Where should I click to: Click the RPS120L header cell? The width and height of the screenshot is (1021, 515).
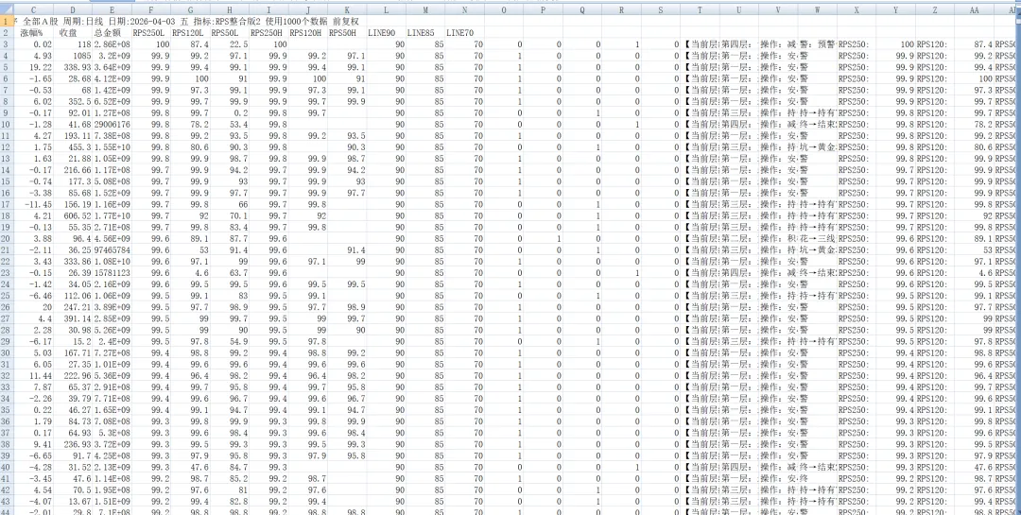[x=190, y=33]
